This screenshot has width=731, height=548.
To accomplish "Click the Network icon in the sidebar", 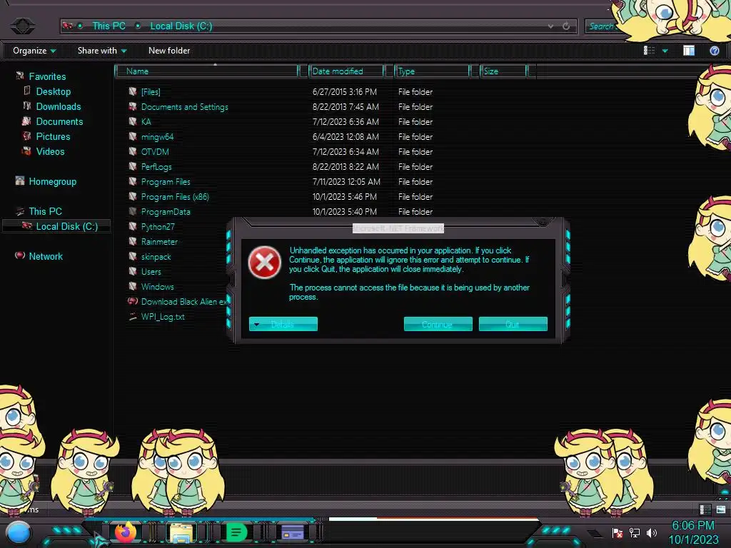I will [19, 255].
